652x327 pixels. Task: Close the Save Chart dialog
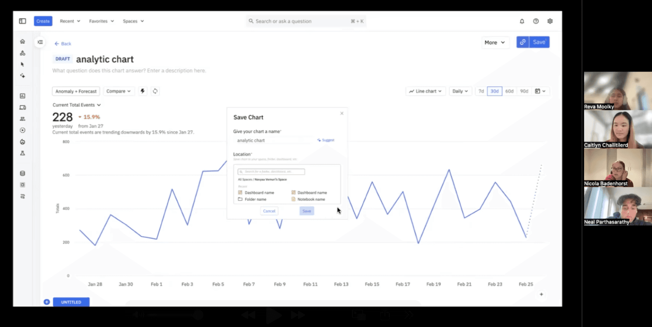tap(342, 113)
